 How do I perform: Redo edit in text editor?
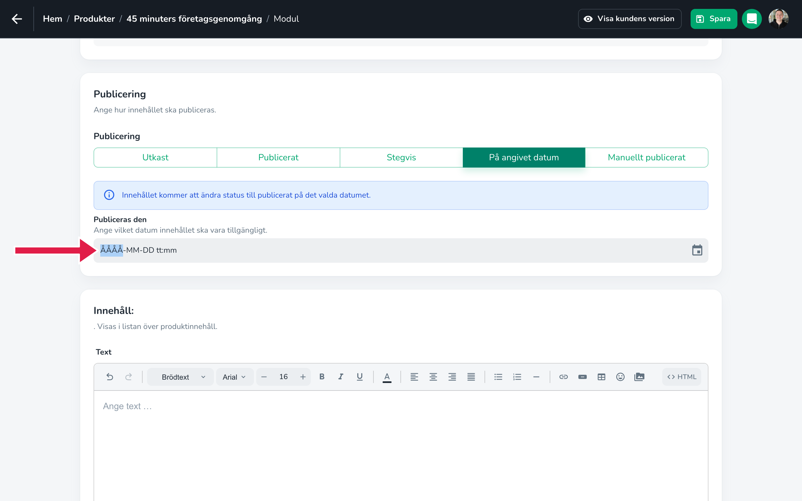click(129, 377)
